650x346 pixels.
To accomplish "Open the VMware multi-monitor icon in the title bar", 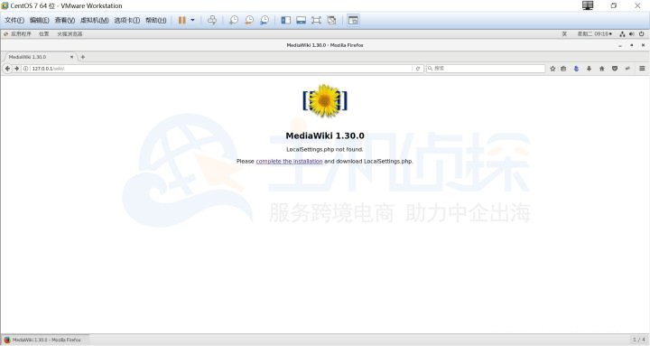I will click(x=588, y=5).
